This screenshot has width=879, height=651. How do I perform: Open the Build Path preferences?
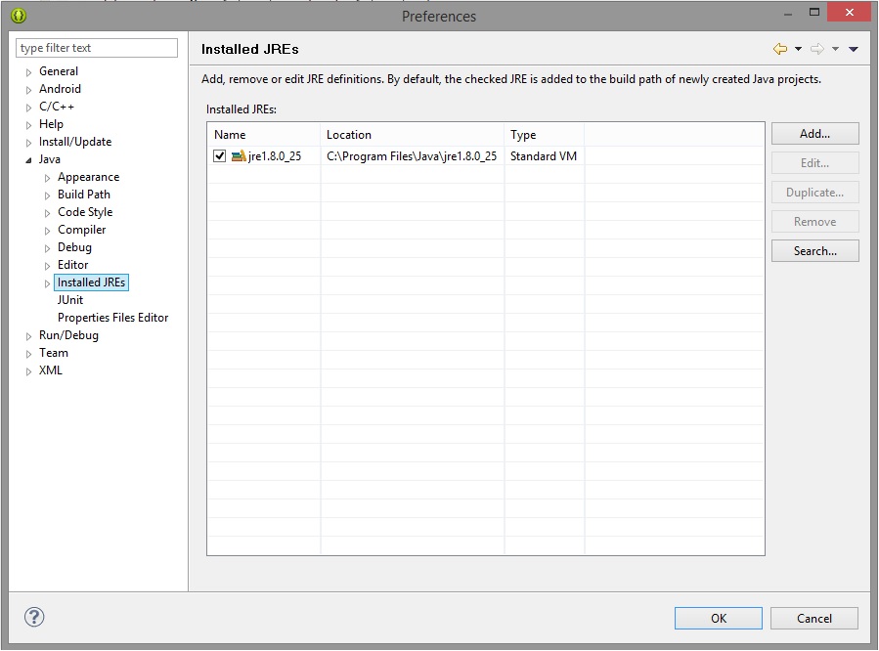84,195
